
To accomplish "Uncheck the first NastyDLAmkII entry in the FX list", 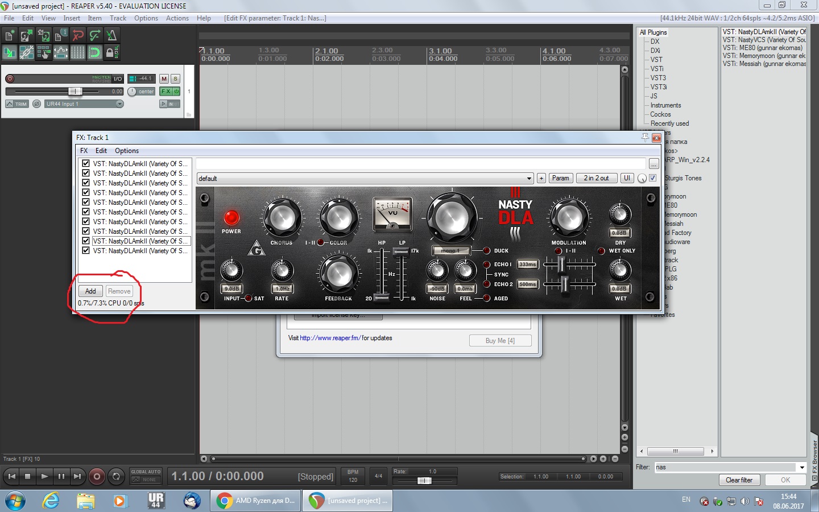I will click(86, 164).
